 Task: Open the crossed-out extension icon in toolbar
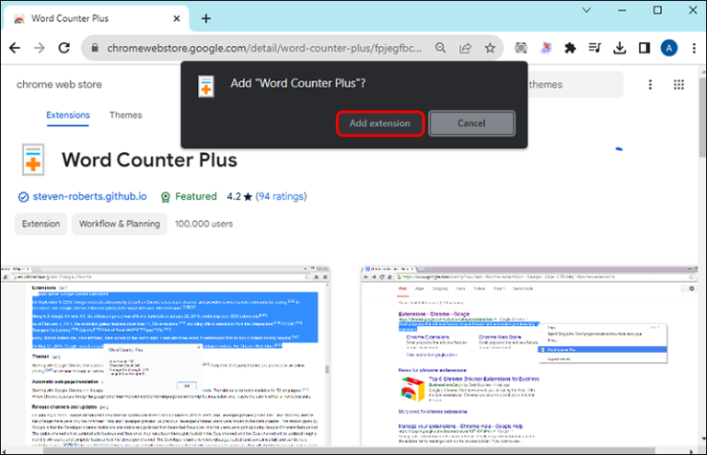[x=546, y=48]
